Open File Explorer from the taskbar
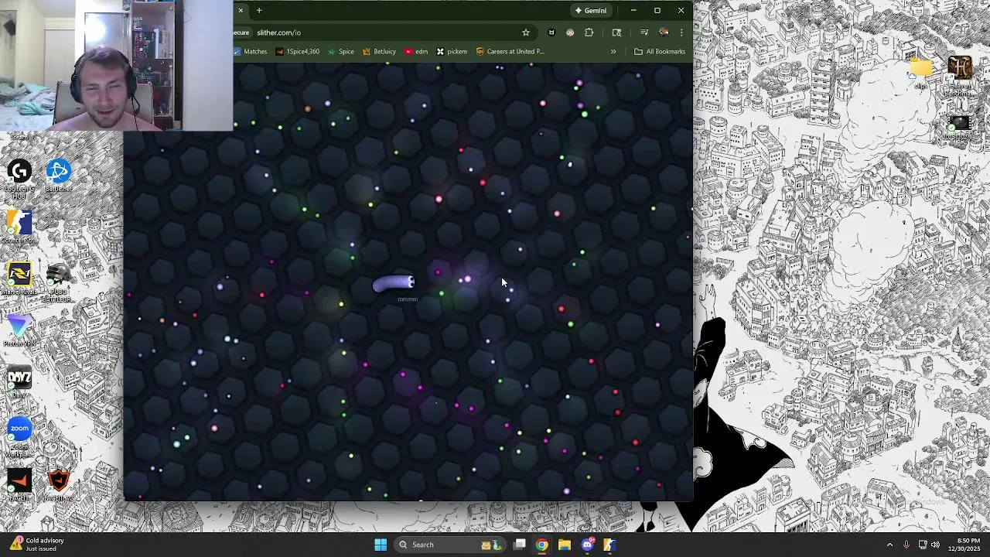990x557 pixels. coord(565,545)
